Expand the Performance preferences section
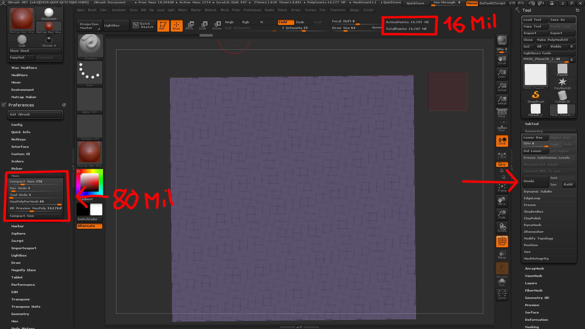Image resolution: width=585 pixels, height=329 pixels. click(x=23, y=285)
